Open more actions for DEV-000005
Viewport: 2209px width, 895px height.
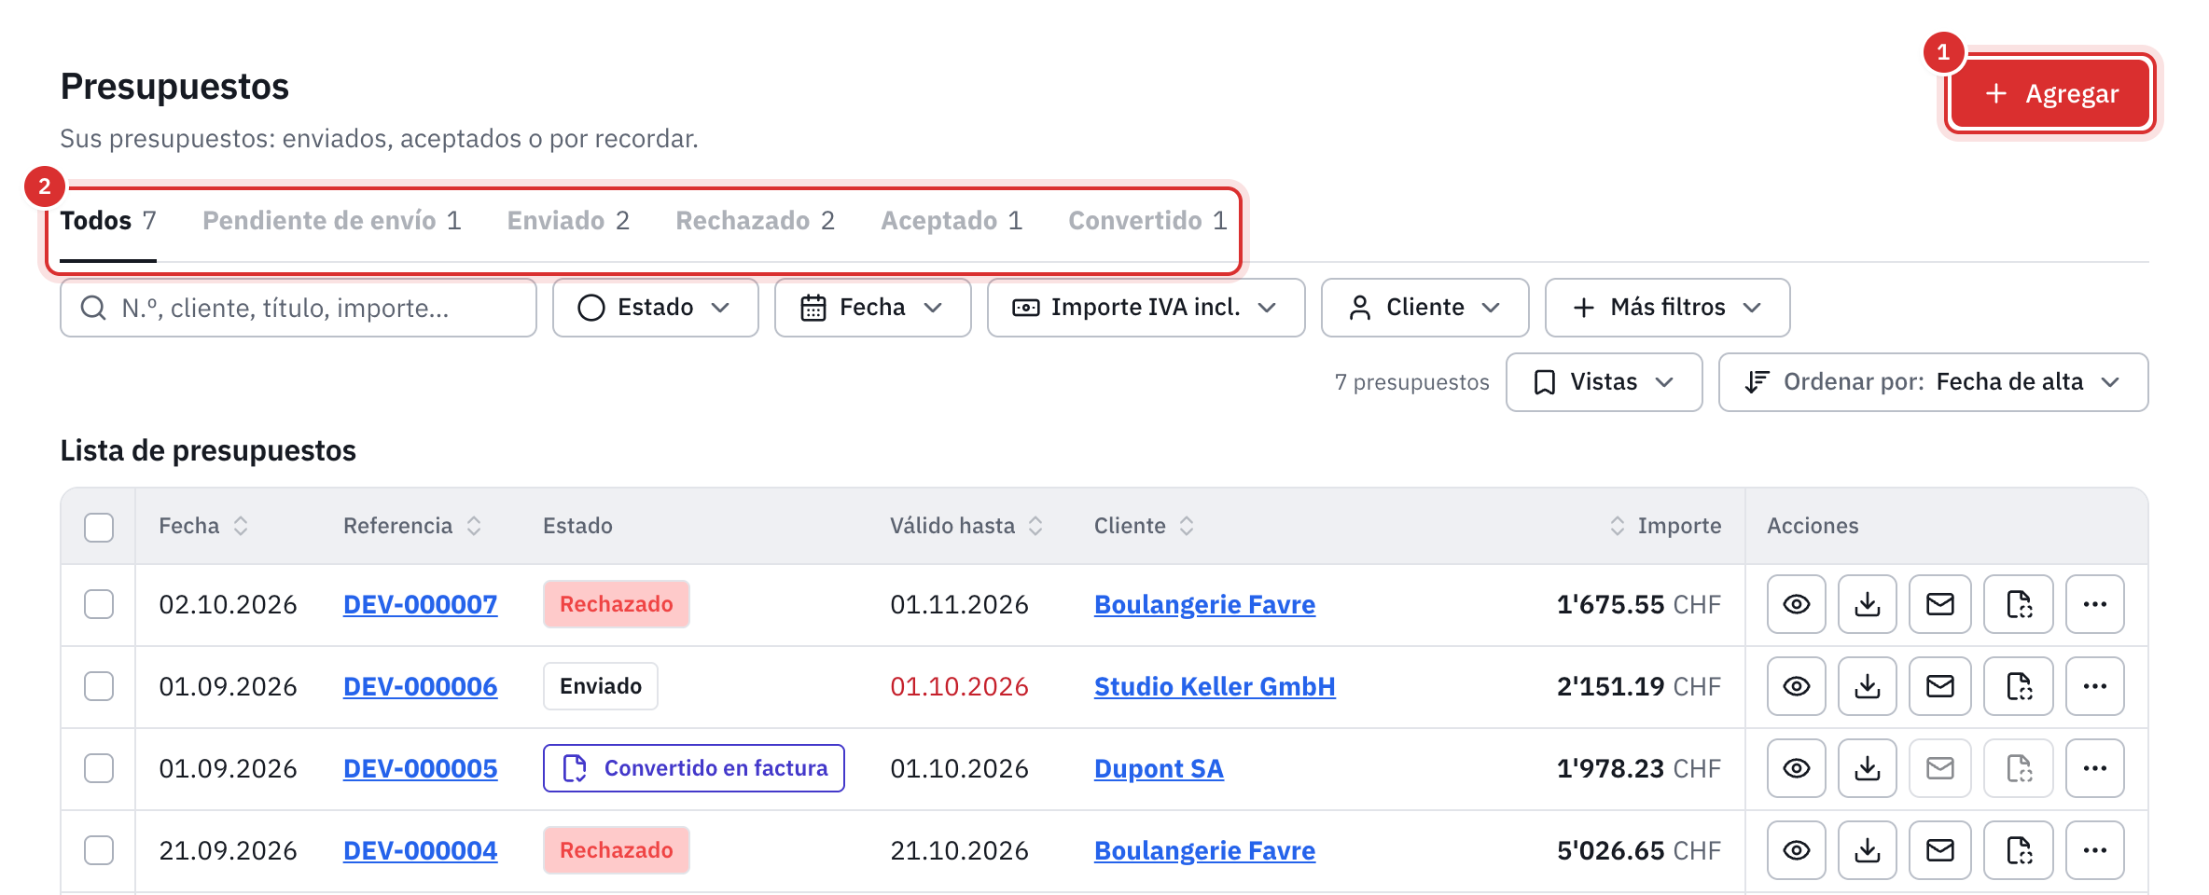[x=2094, y=768]
